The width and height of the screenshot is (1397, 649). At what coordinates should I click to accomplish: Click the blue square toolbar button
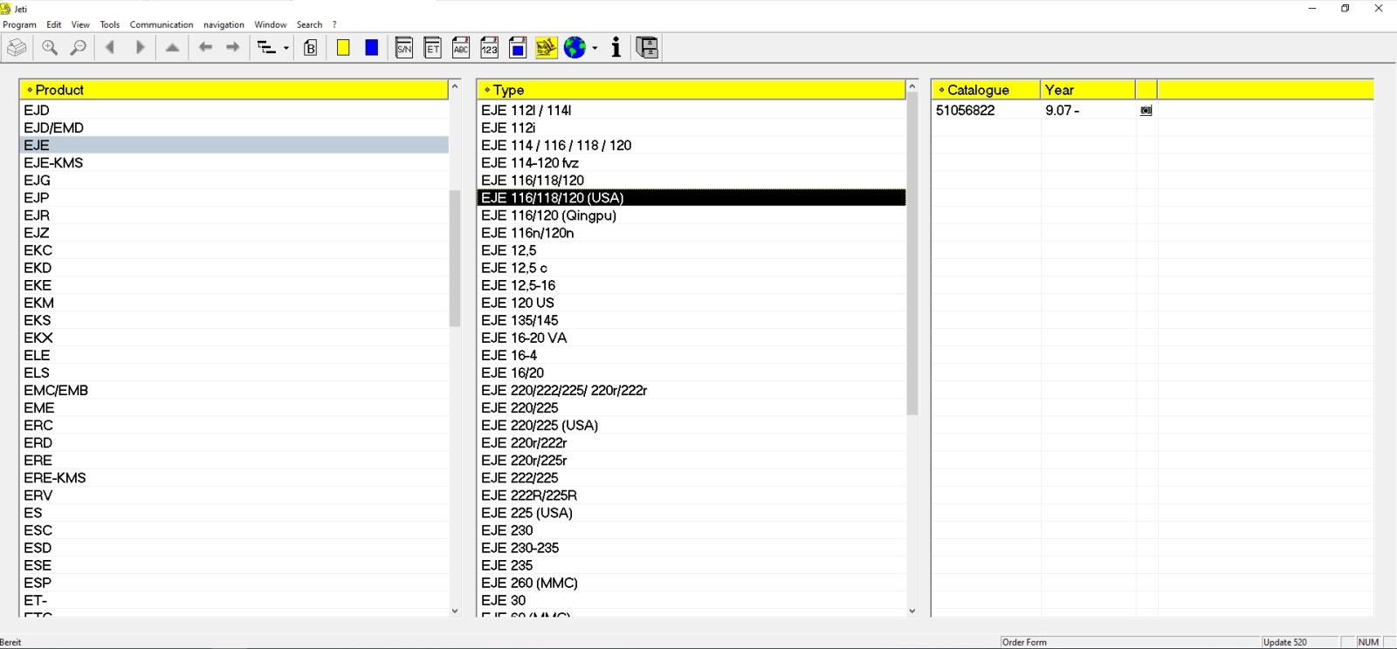click(x=372, y=48)
